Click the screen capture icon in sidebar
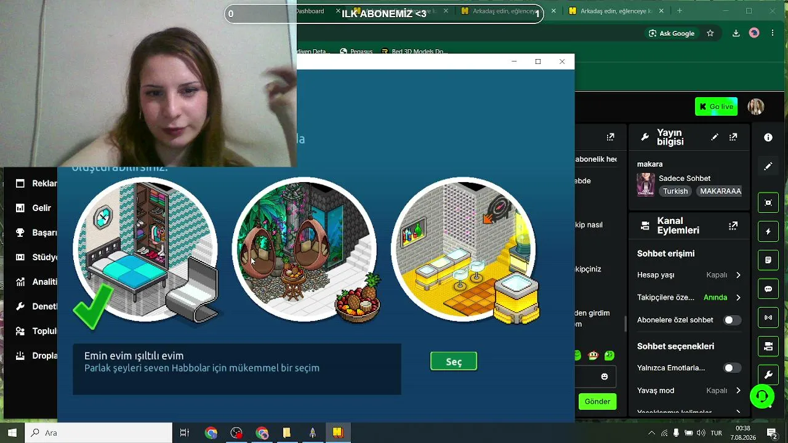 [768, 202]
